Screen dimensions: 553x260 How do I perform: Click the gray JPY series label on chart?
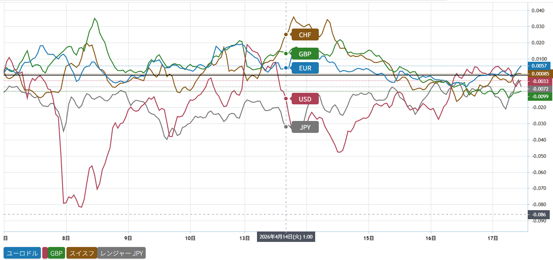tap(305, 127)
